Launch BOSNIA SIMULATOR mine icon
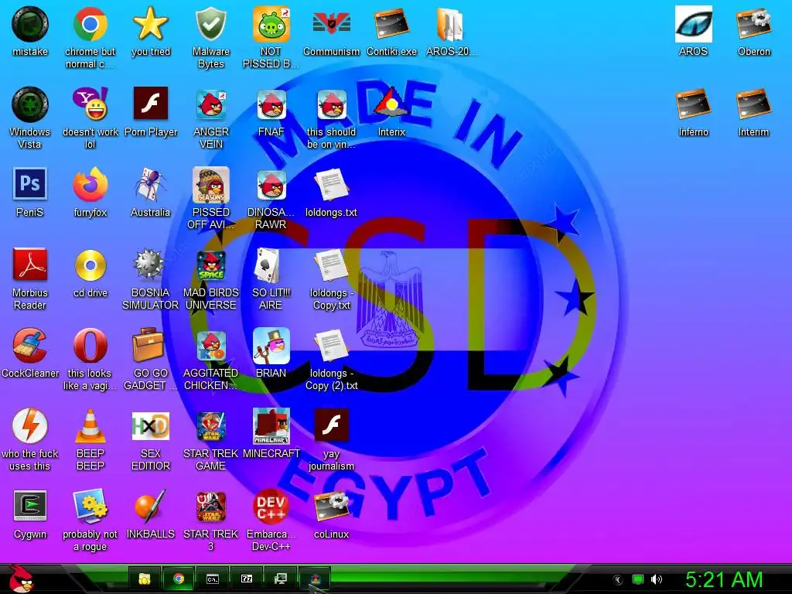 (149, 265)
